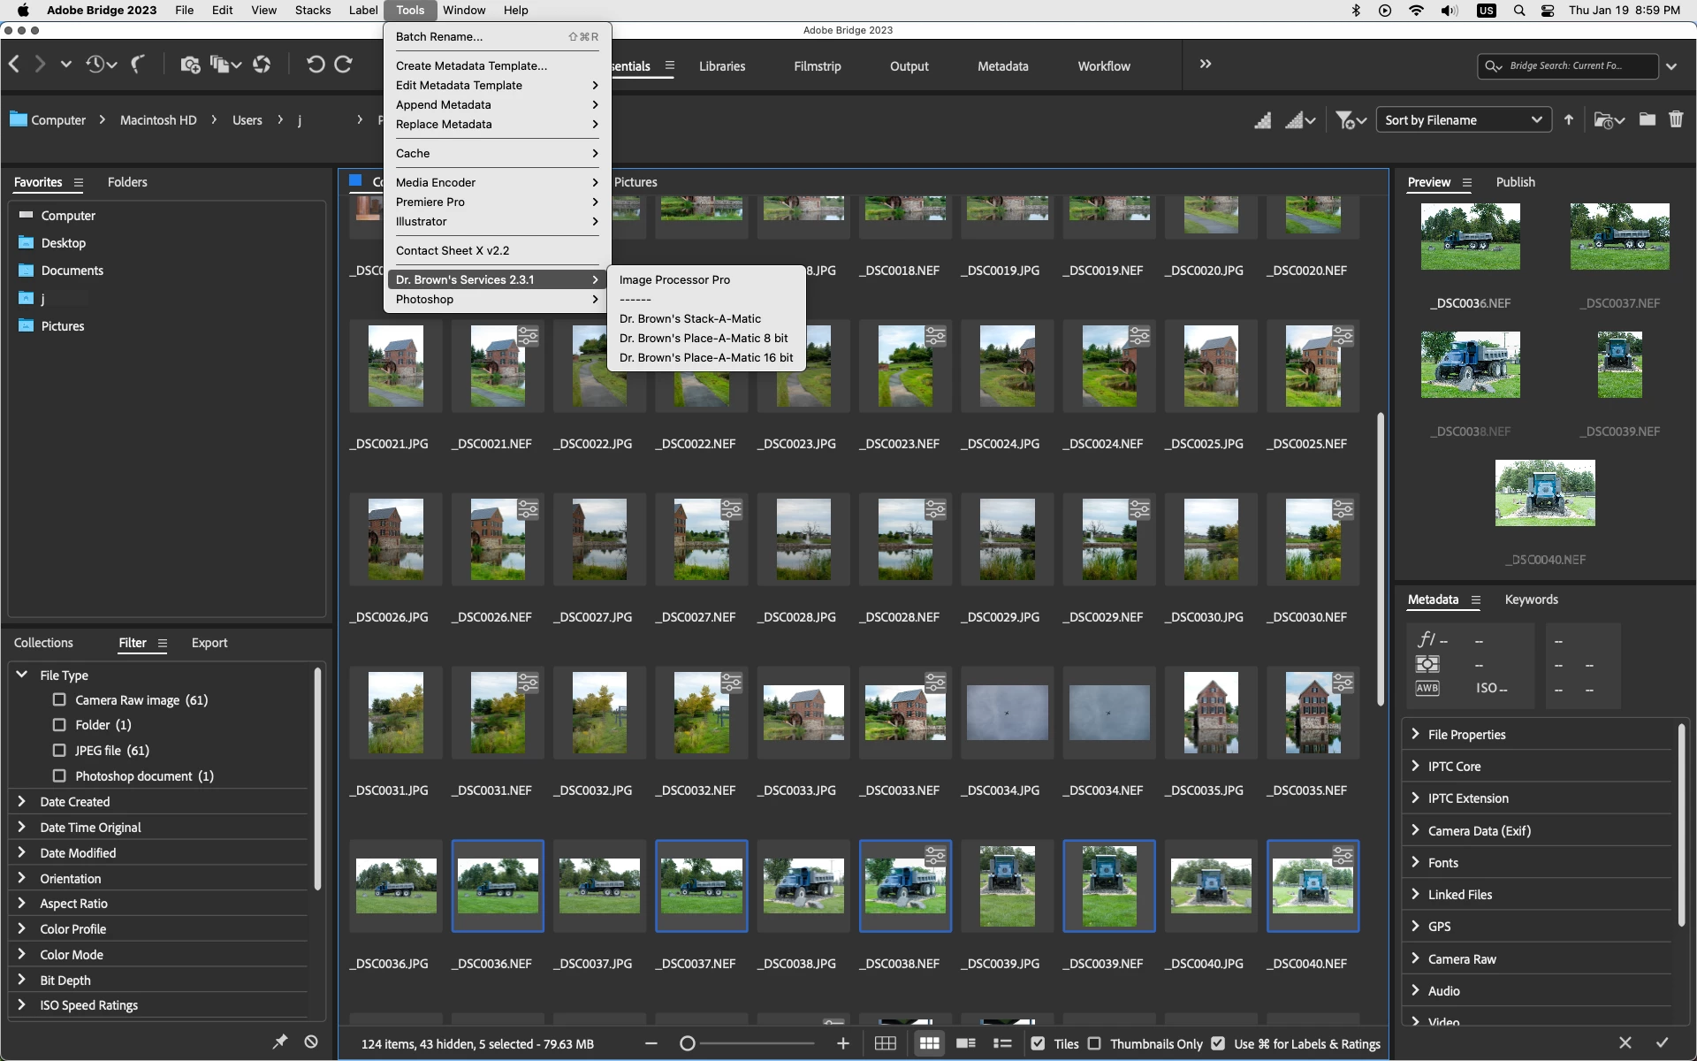Open Pictures in Favorites panel

click(62, 326)
